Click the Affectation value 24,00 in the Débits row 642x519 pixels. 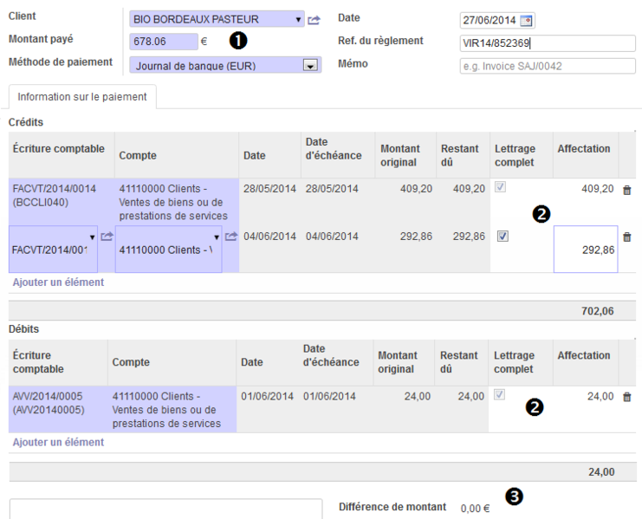coord(600,397)
